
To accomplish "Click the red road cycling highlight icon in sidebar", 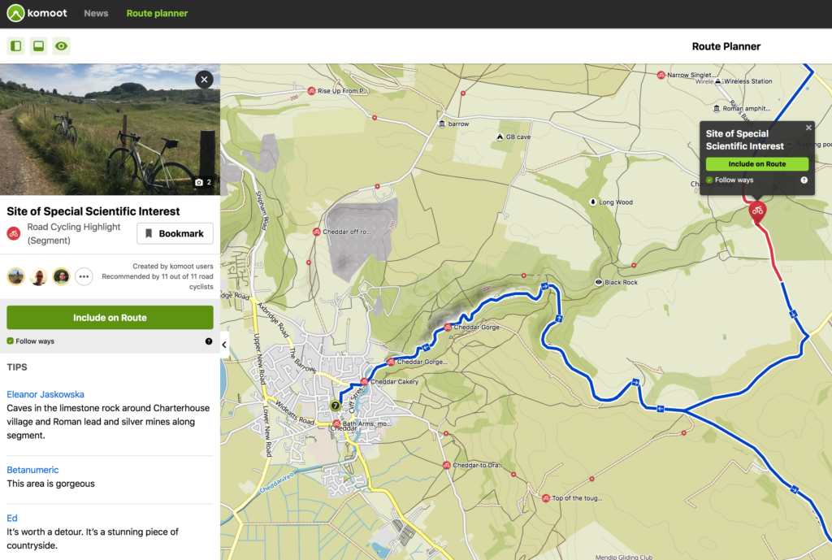I will tap(14, 233).
